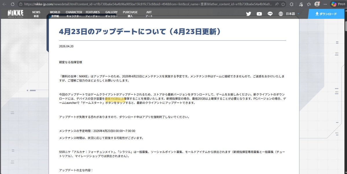Screen dimensions: 347x174
Task: Open browser settings and more menu
Action: pyautogui.click(x=325, y=4)
